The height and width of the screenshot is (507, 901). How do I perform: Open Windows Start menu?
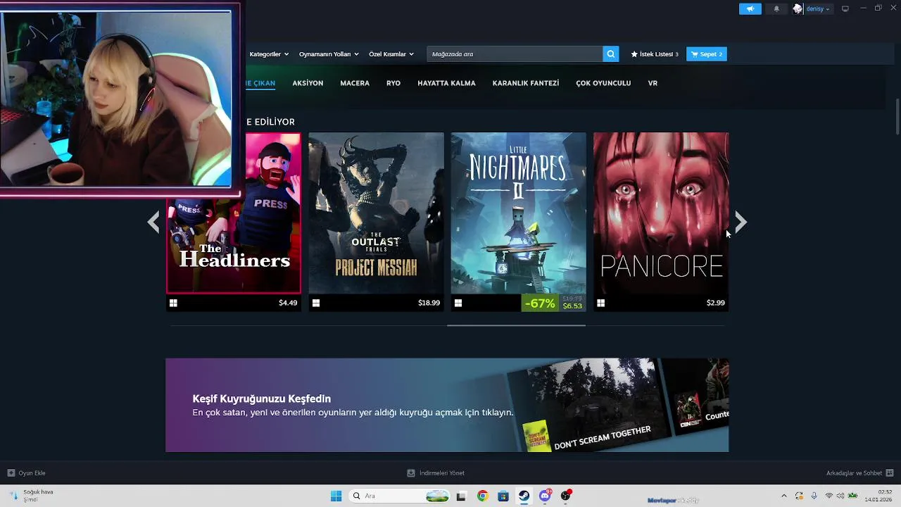click(x=336, y=496)
